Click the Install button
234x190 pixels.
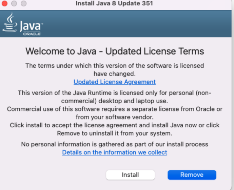pyautogui.click(x=130, y=175)
